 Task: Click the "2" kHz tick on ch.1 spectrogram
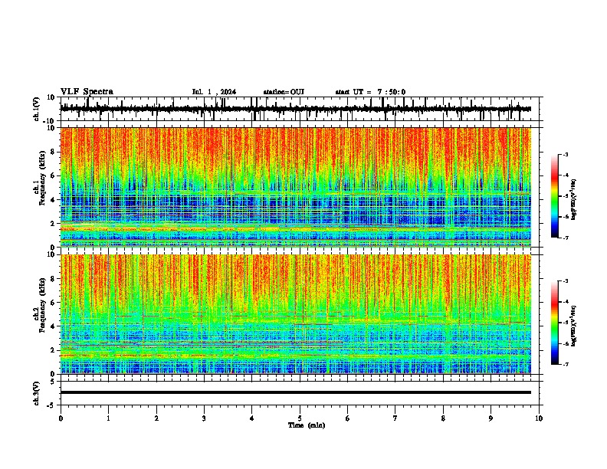pyautogui.click(x=53, y=224)
